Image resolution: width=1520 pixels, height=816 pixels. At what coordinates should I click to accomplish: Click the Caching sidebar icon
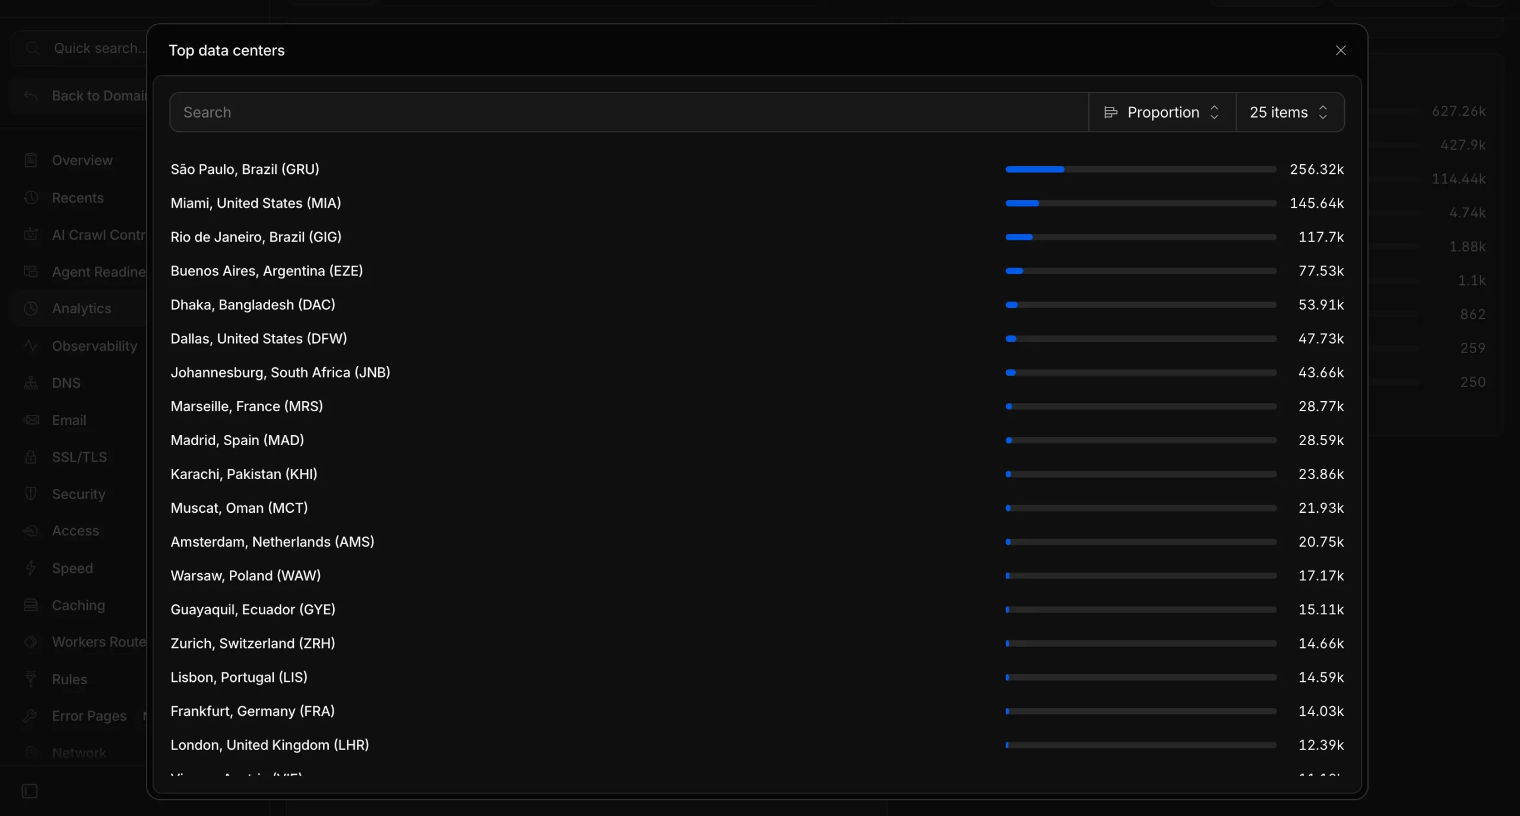[31, 605]
